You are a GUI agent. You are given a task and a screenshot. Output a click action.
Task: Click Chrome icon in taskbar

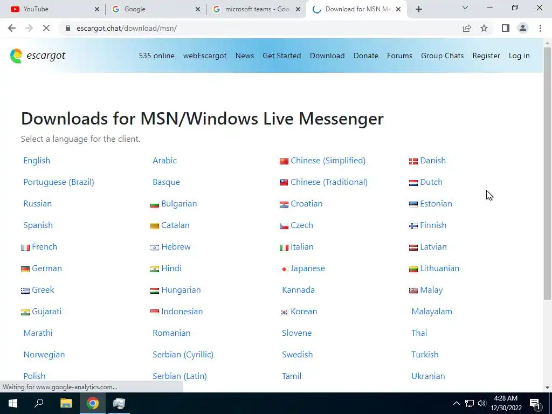point(93,403)
